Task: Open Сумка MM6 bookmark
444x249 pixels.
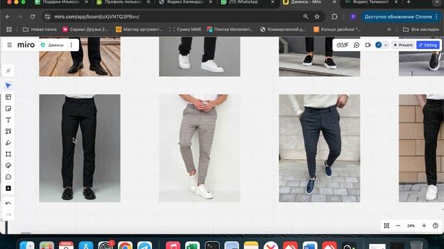Action: [185, 29]
